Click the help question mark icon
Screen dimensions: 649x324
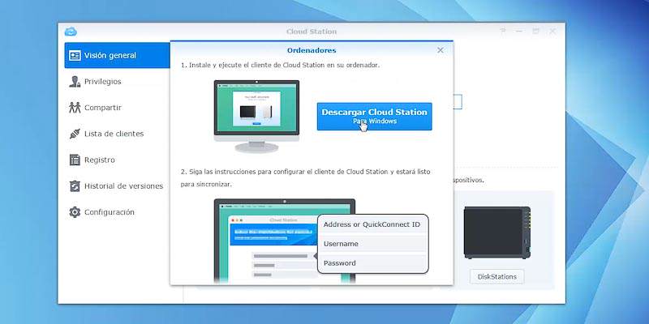[503, 31]
